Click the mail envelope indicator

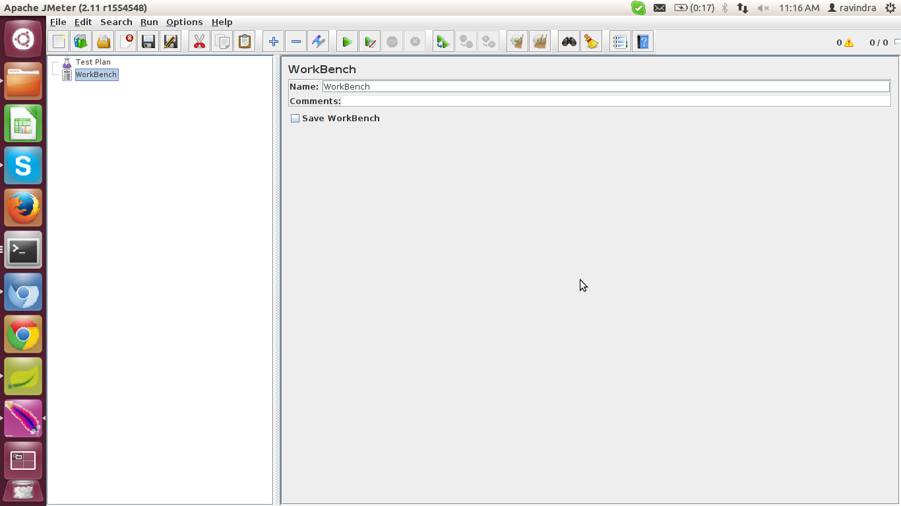[659, 8]
